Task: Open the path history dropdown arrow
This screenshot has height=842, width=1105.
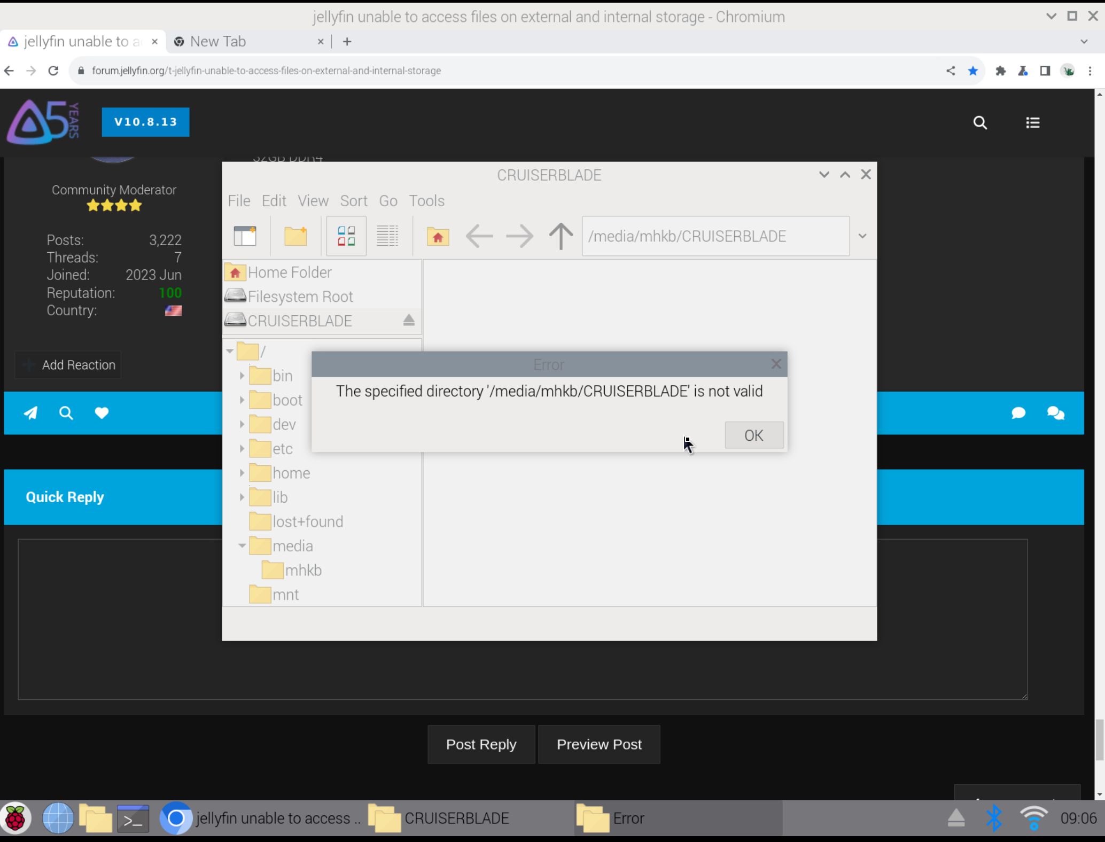Action: [862, 236]
